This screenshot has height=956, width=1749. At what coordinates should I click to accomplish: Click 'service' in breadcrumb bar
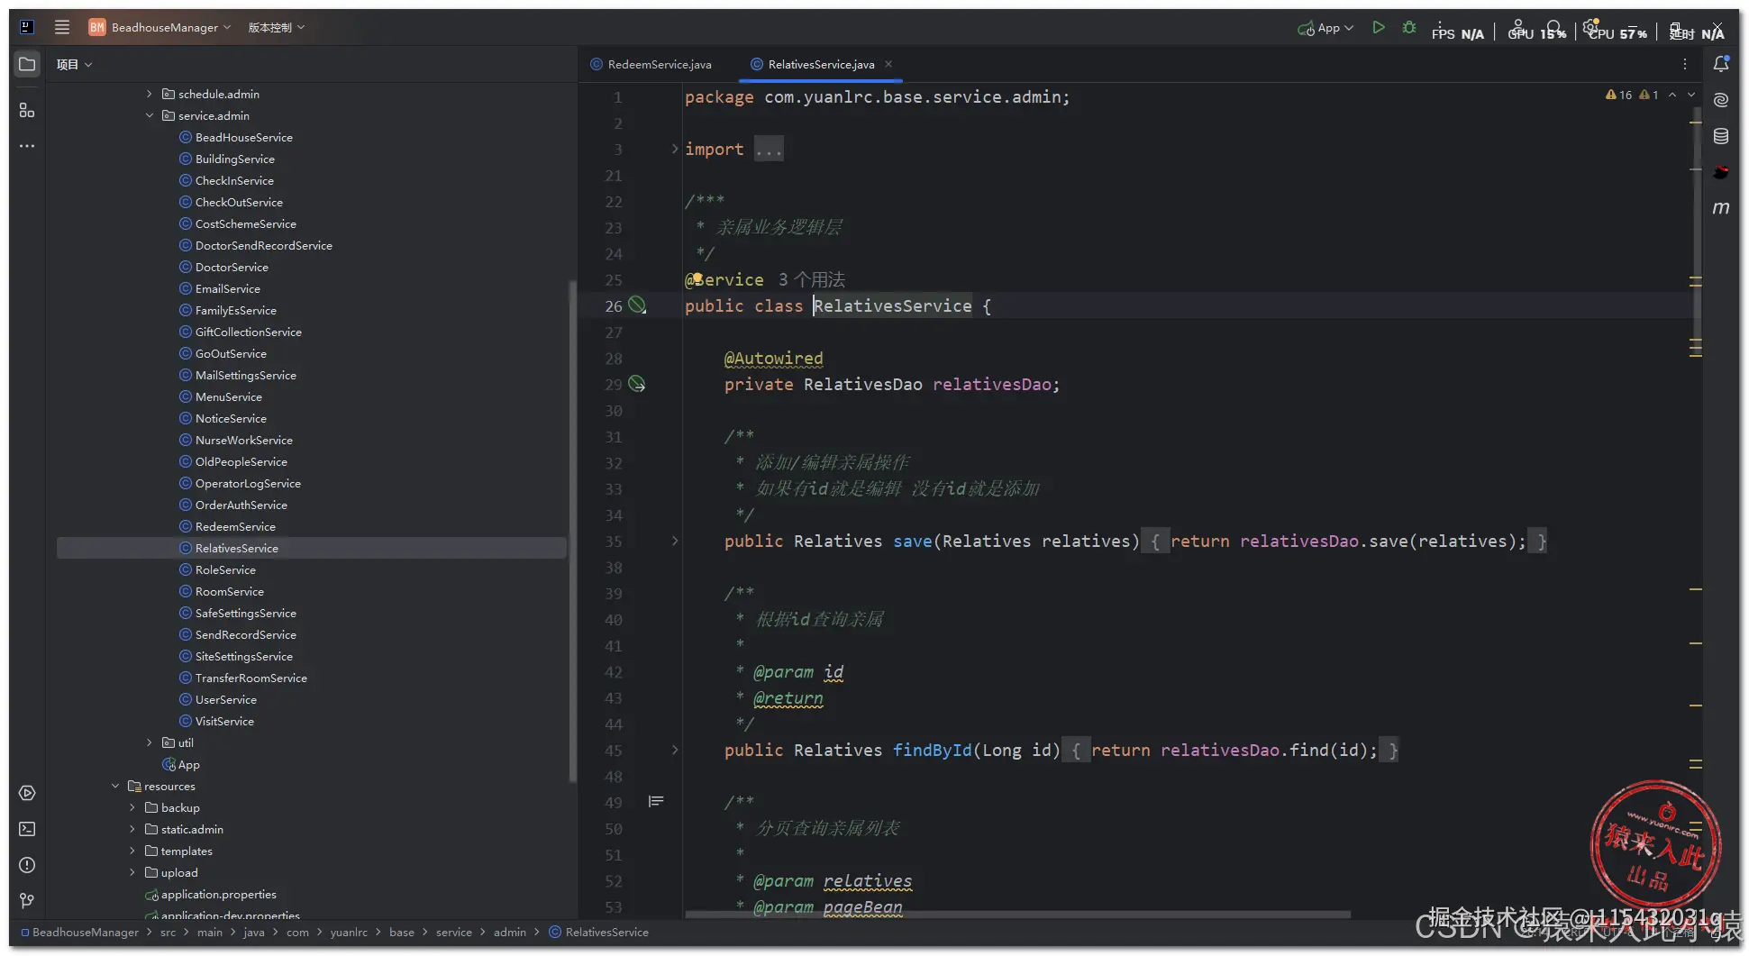click(x=454, y=932)
